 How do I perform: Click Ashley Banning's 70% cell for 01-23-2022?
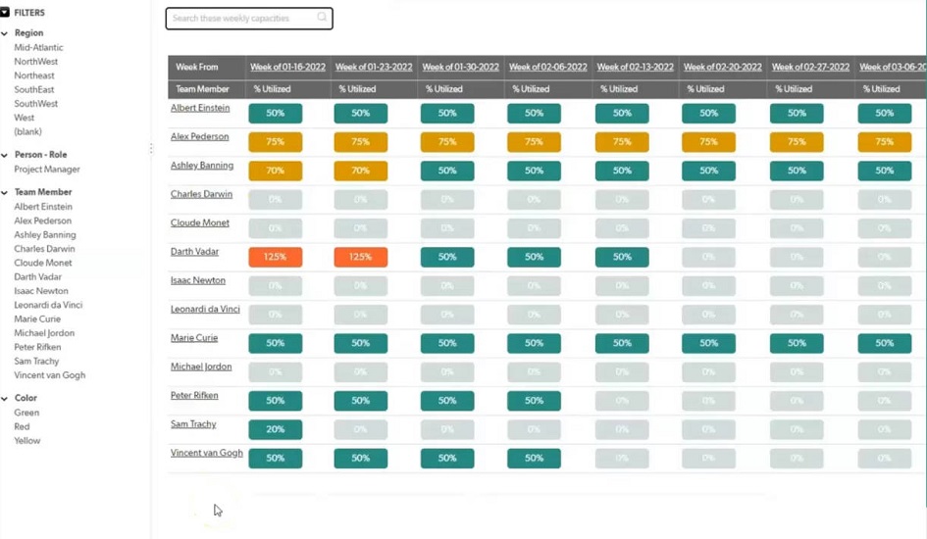click(360, 171)
